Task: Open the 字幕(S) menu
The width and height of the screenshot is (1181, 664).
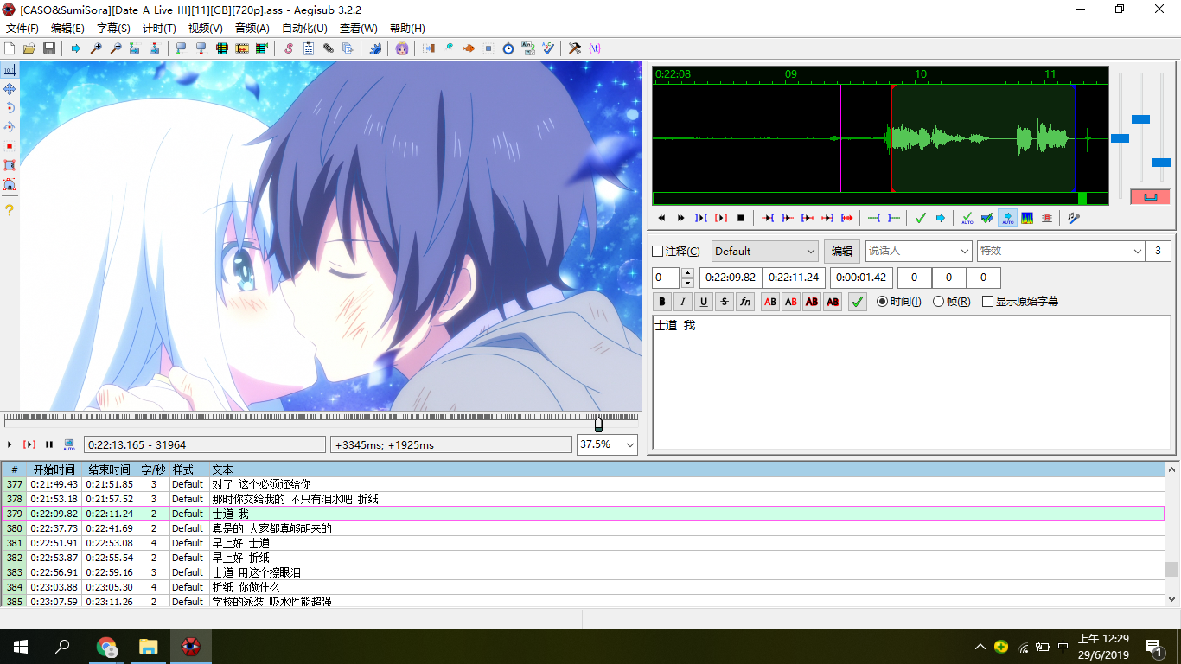Action: pos(113,29)
